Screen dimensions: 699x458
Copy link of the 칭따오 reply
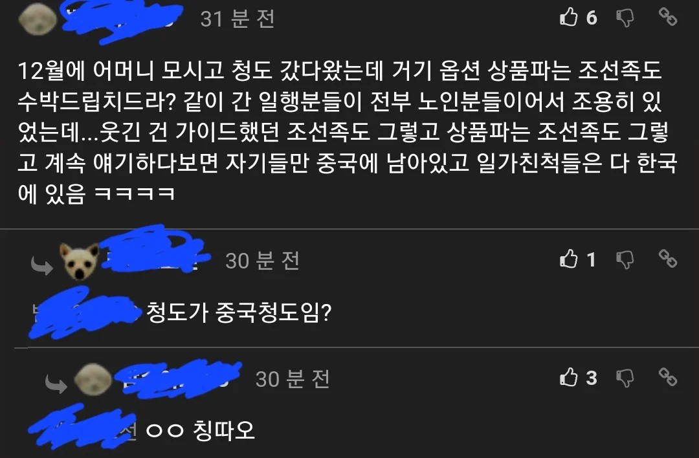(x=668, y=377)
